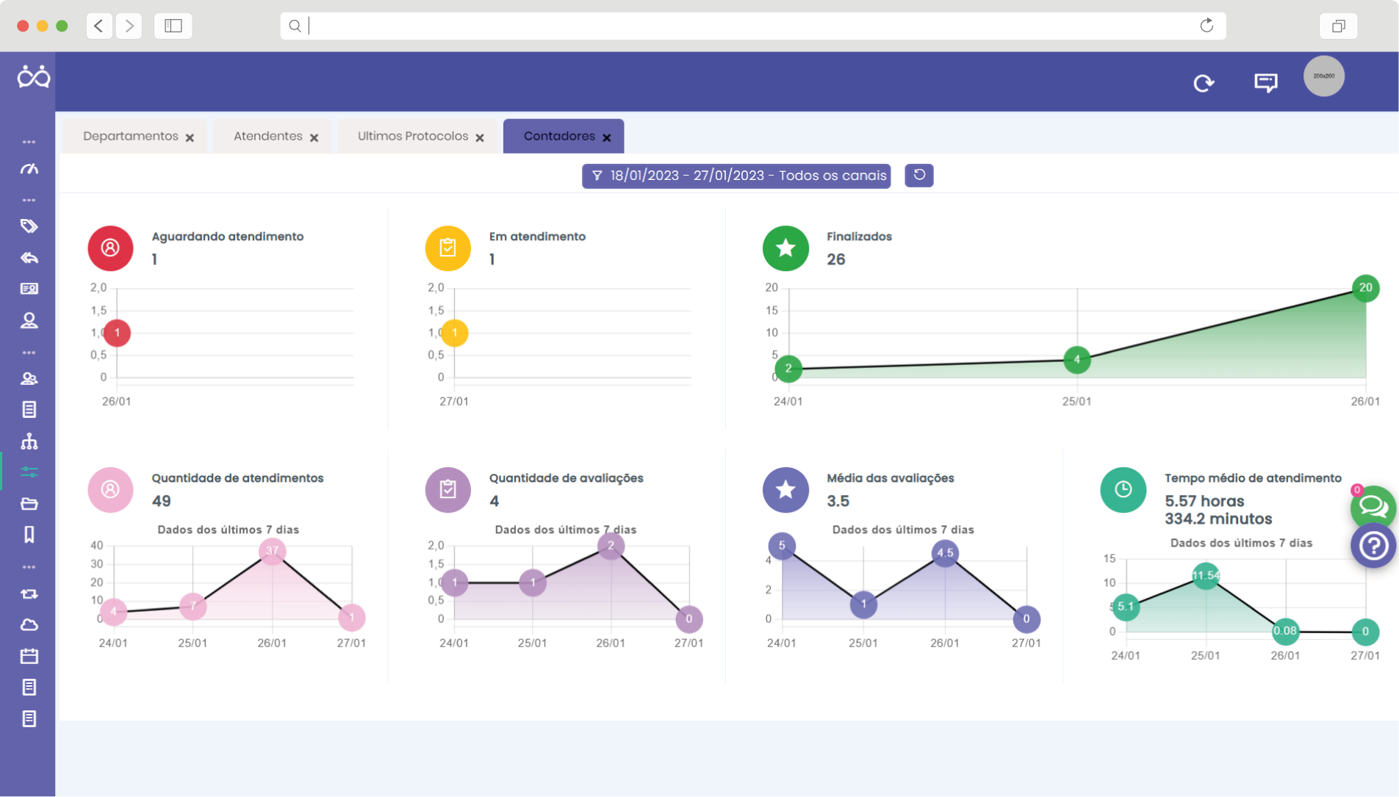The width and height of the screenshot is (1399, 797).
Task: Click the retweet arrows icon in sidebar
Action: click(29, 594)
